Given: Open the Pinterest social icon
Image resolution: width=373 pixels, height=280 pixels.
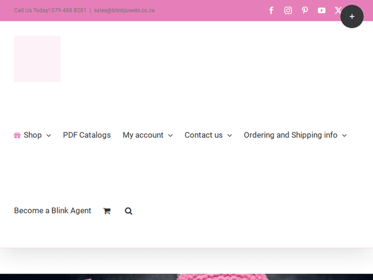Looking at the screenshot, I should pos(305,10).
